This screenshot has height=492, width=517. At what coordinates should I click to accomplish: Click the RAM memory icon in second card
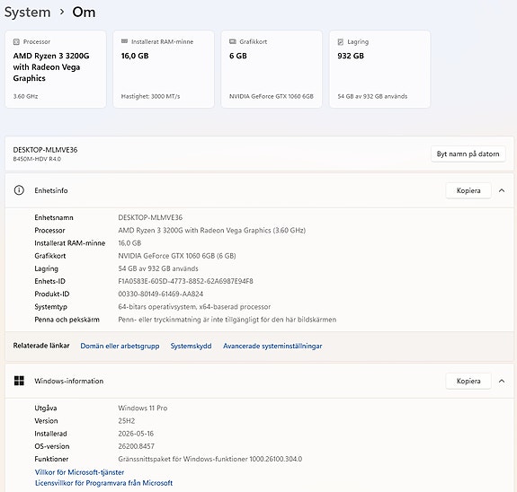[124, 41]
